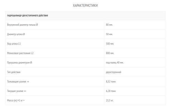
Task: Select the 8,52 тонн value
Action: tap(111, 82)
